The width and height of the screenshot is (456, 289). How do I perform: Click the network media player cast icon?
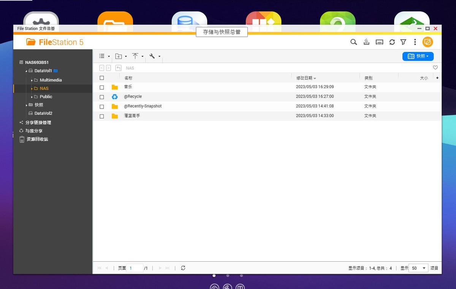pyautogui.click(x=379, y=42)
